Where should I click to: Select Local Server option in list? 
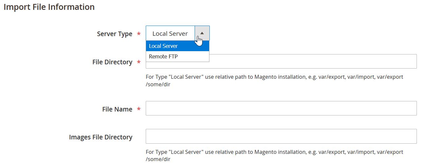click(x=178, y=46)
